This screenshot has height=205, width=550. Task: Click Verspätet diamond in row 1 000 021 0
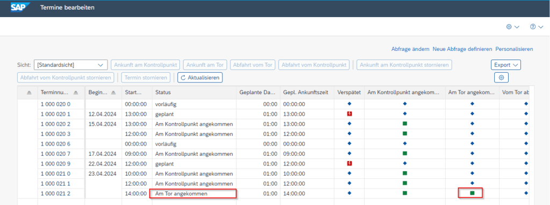pos(349,173)
